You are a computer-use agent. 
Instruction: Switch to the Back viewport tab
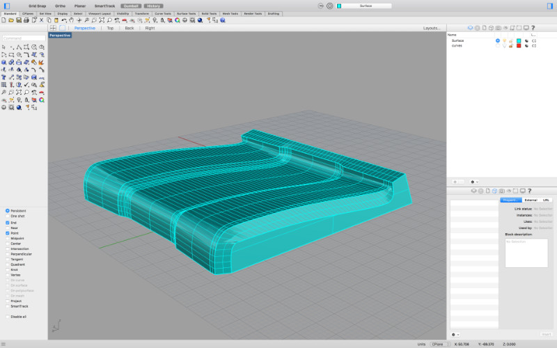click(x=130, y=28)
